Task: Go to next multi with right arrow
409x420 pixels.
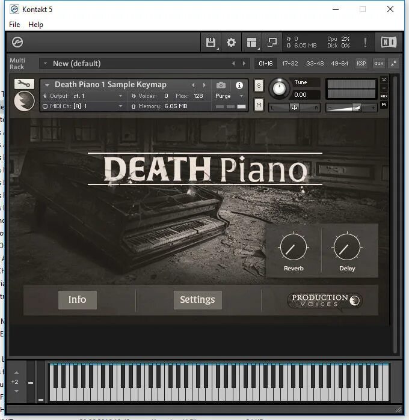Action: coord(244,64)
